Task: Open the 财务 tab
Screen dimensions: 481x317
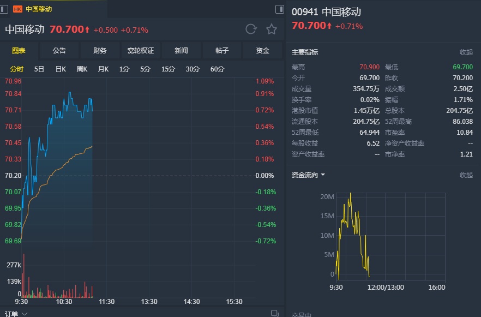Action: pyautogui.click(x=100, y=51)
